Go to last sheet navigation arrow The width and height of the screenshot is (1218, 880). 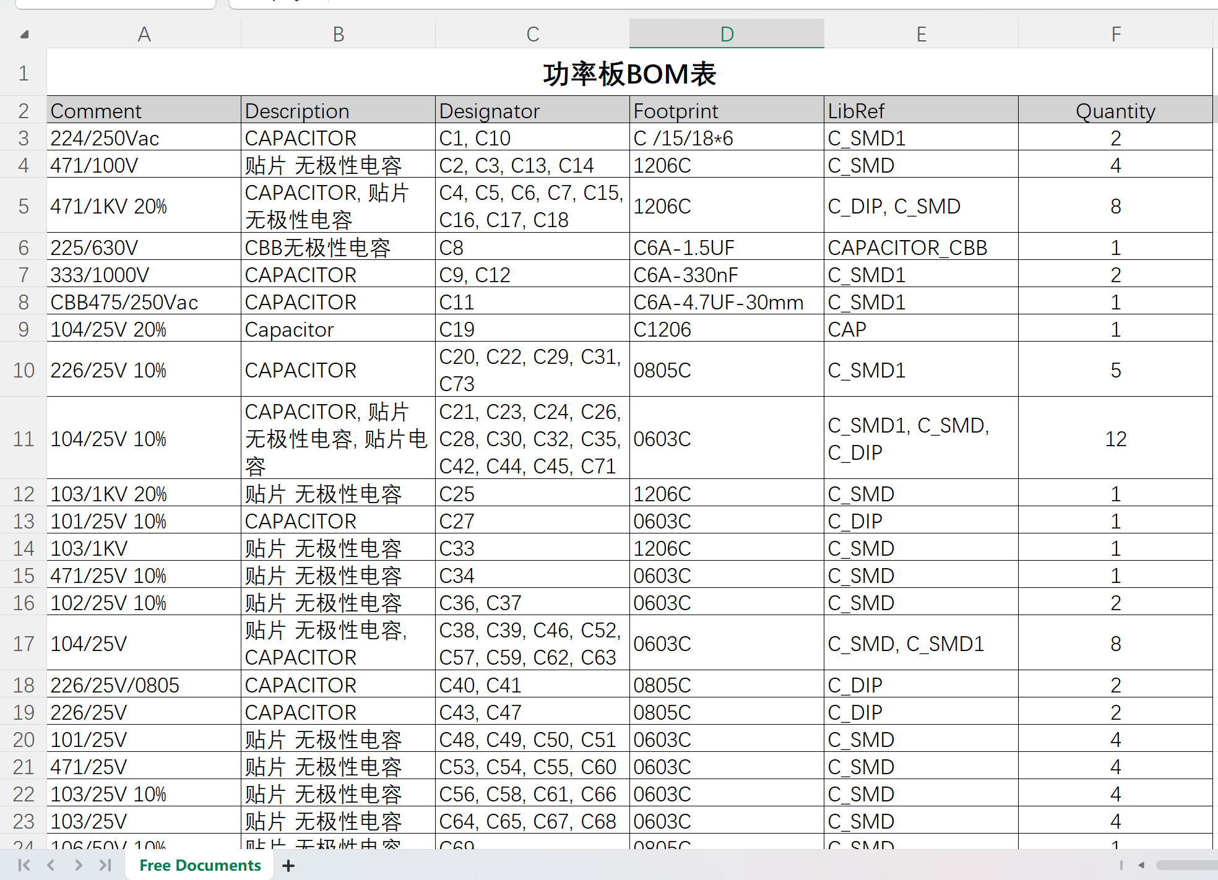click(105, 865)
